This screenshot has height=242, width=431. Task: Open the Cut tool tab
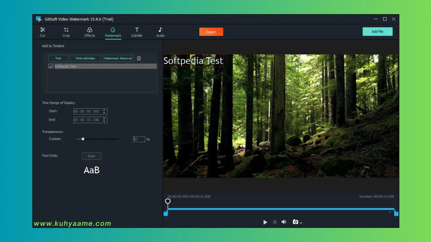[42, 32]
